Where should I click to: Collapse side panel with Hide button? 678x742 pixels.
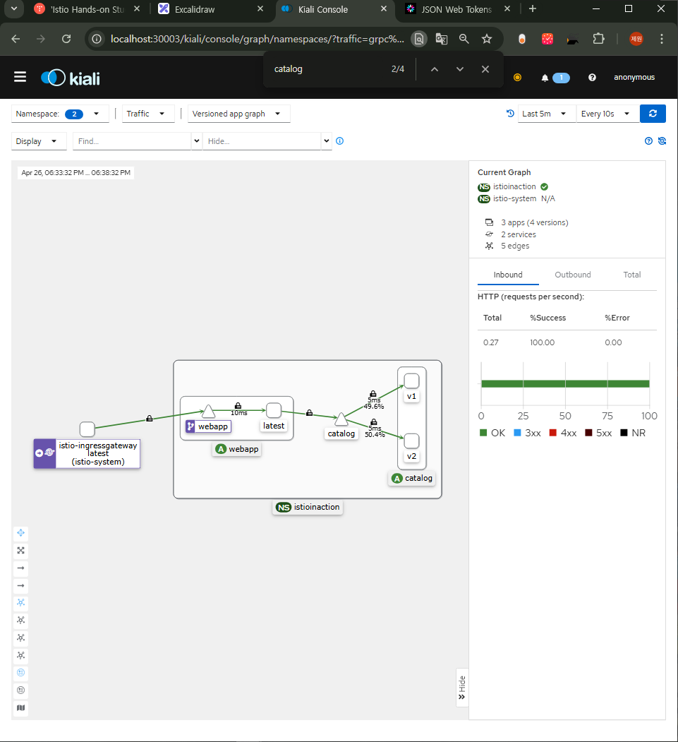462,688
